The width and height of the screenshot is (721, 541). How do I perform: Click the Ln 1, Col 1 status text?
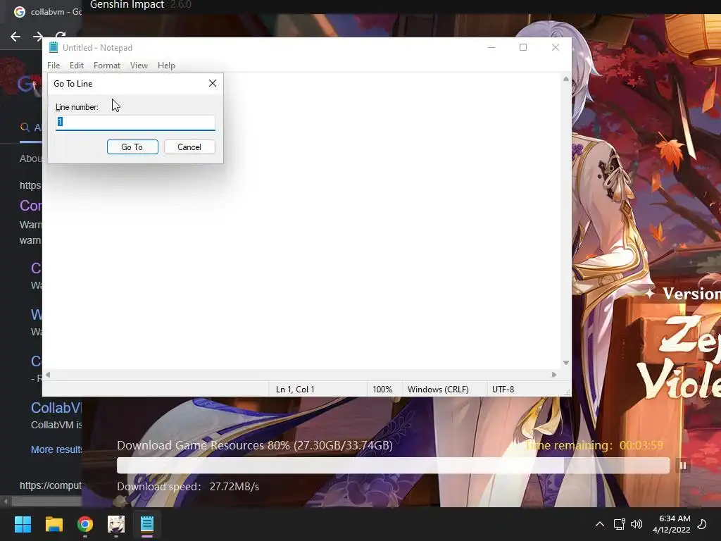tap(295, 389)
